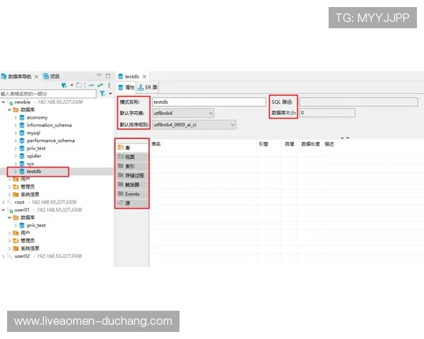The image size is (424, 339).
Task: Select the information_schema database
Action: pyautogui.click(x=50, y=125)
